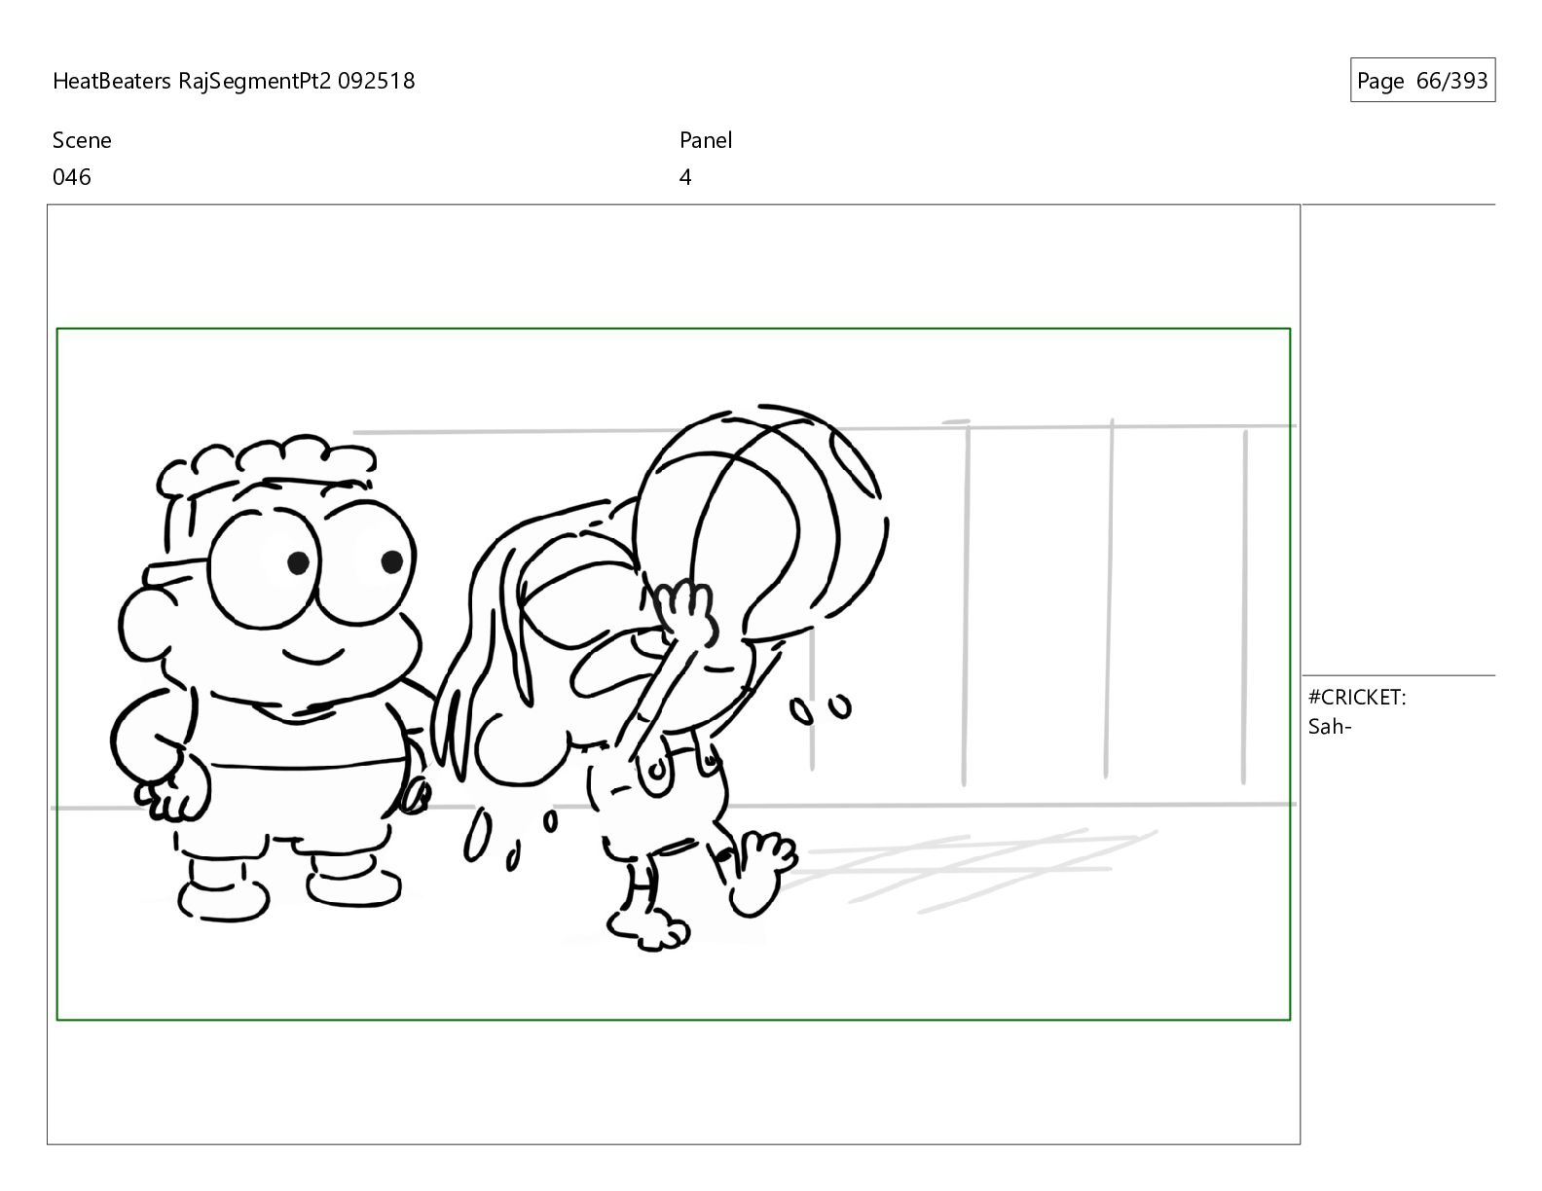This screenshot has width=1542, height=1191.
Task: Click the 'Page 66/393' page indicator box
Action: click(1422, 81)
